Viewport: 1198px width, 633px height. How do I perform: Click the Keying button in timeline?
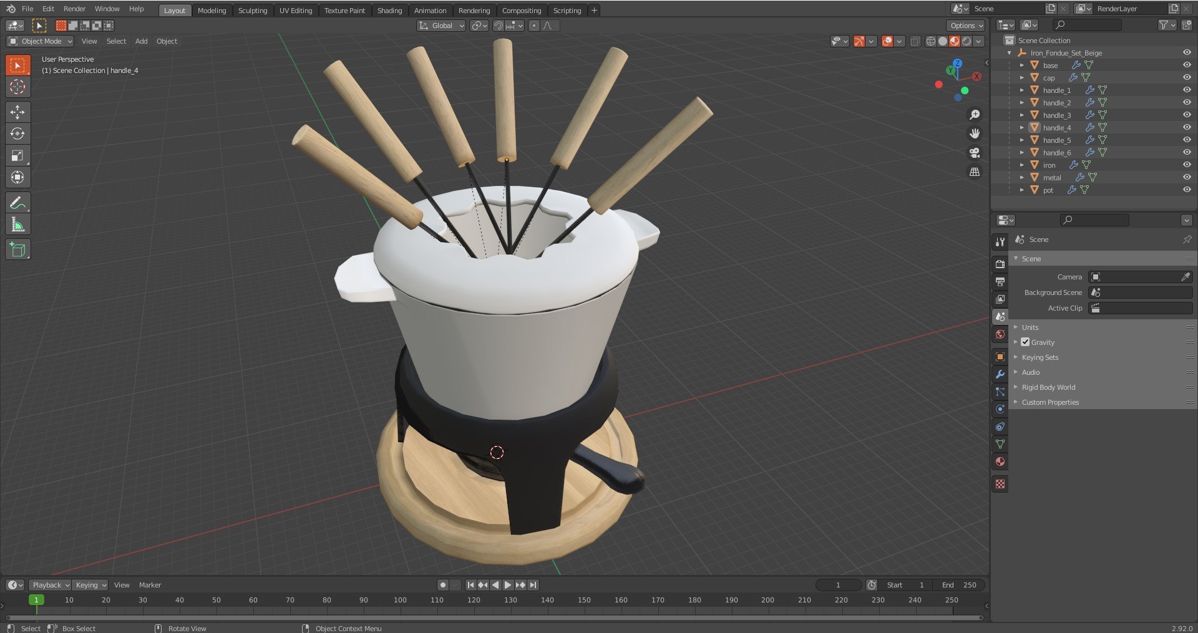(90, 585)
